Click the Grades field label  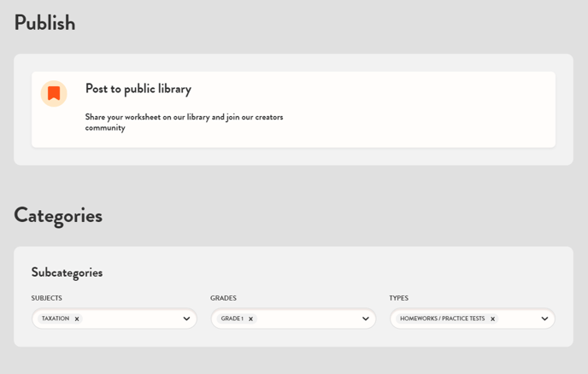point(223,298)
